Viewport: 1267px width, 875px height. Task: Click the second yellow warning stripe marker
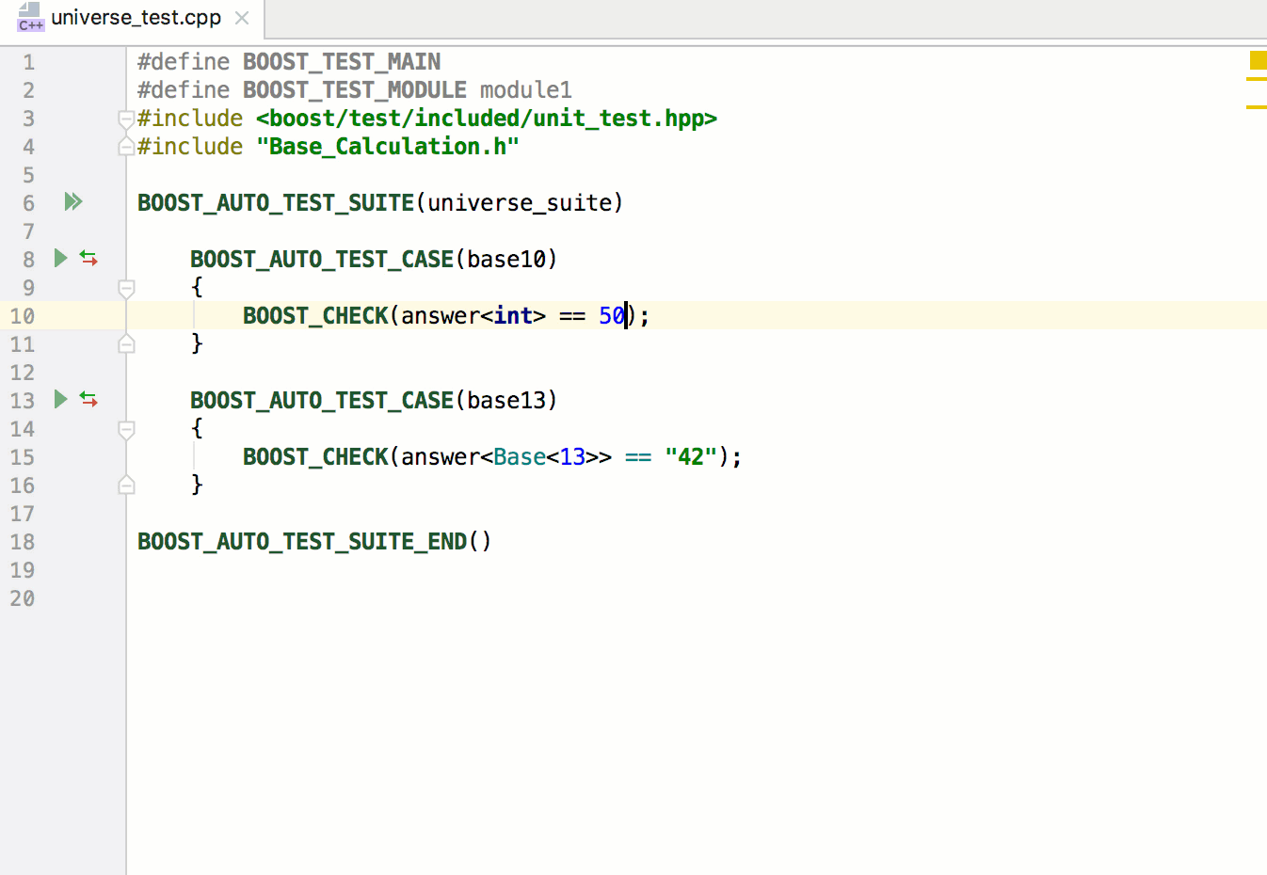[1256, 107]
